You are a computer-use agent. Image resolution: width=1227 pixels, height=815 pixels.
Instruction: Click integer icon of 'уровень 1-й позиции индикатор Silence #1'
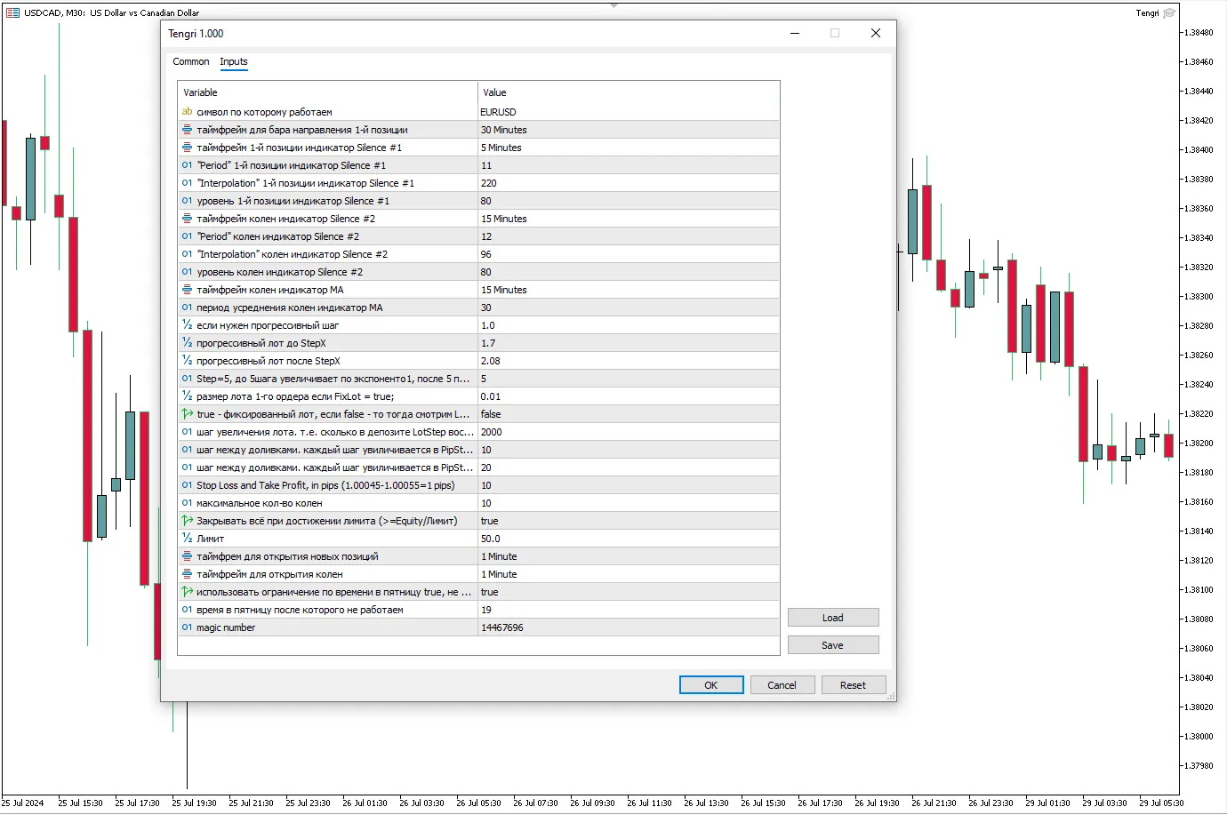(187, 201)
